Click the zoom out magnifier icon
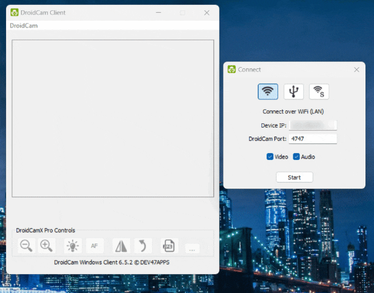Screen dimensions: 374x293 [x=26, y=245]
